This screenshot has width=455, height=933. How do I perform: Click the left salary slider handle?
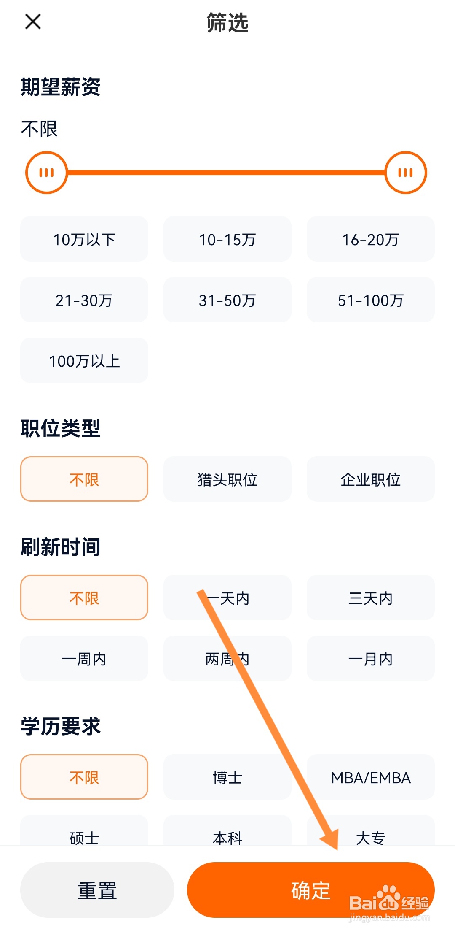(x=46, y=173)
